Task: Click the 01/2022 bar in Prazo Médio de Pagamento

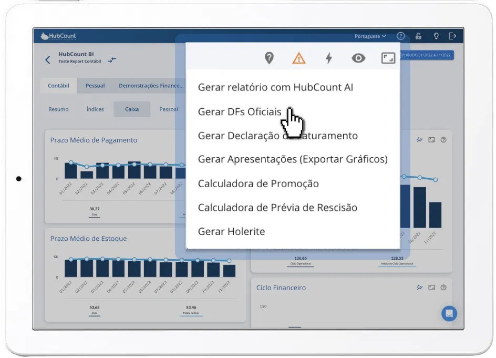Action: tap(70, 171)
